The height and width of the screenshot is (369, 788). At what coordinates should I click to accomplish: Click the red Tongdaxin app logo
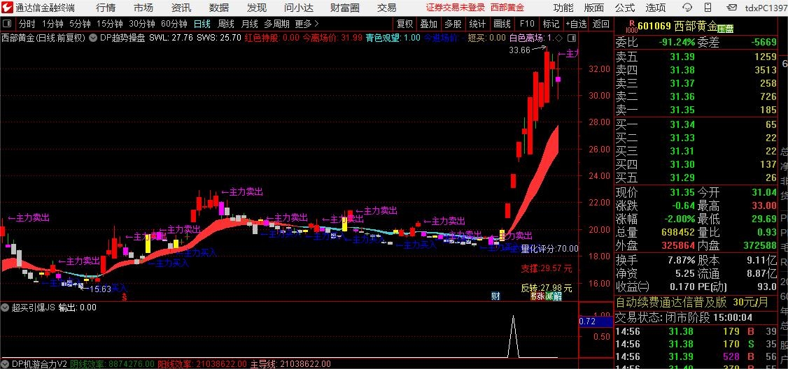(7, 8)
